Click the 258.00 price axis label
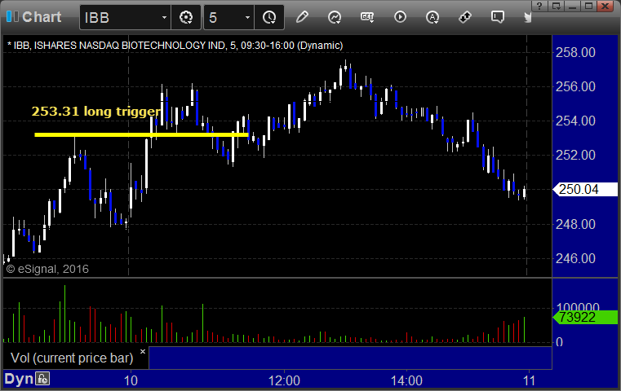This screenshot has height=391, width=621. 575,52
